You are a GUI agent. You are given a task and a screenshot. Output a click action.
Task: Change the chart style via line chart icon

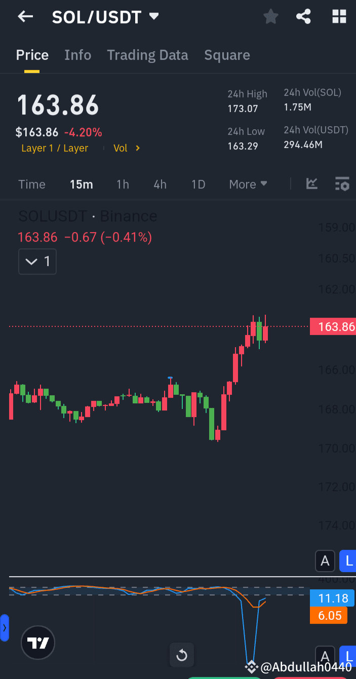point(311,184)
